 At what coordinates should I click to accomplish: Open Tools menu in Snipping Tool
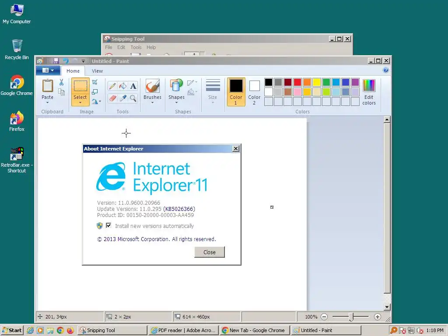coord(136,47)
